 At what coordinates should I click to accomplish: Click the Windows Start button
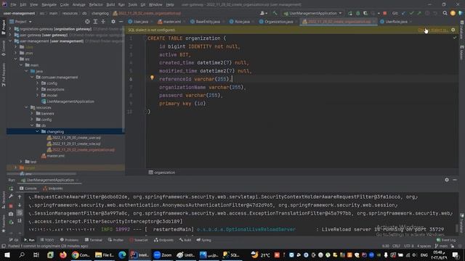[7, 254]
